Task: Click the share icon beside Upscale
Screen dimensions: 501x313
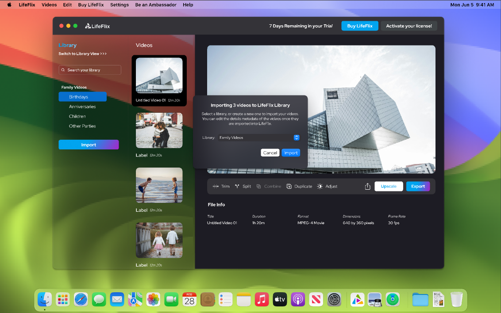Action: click(367, 186)
